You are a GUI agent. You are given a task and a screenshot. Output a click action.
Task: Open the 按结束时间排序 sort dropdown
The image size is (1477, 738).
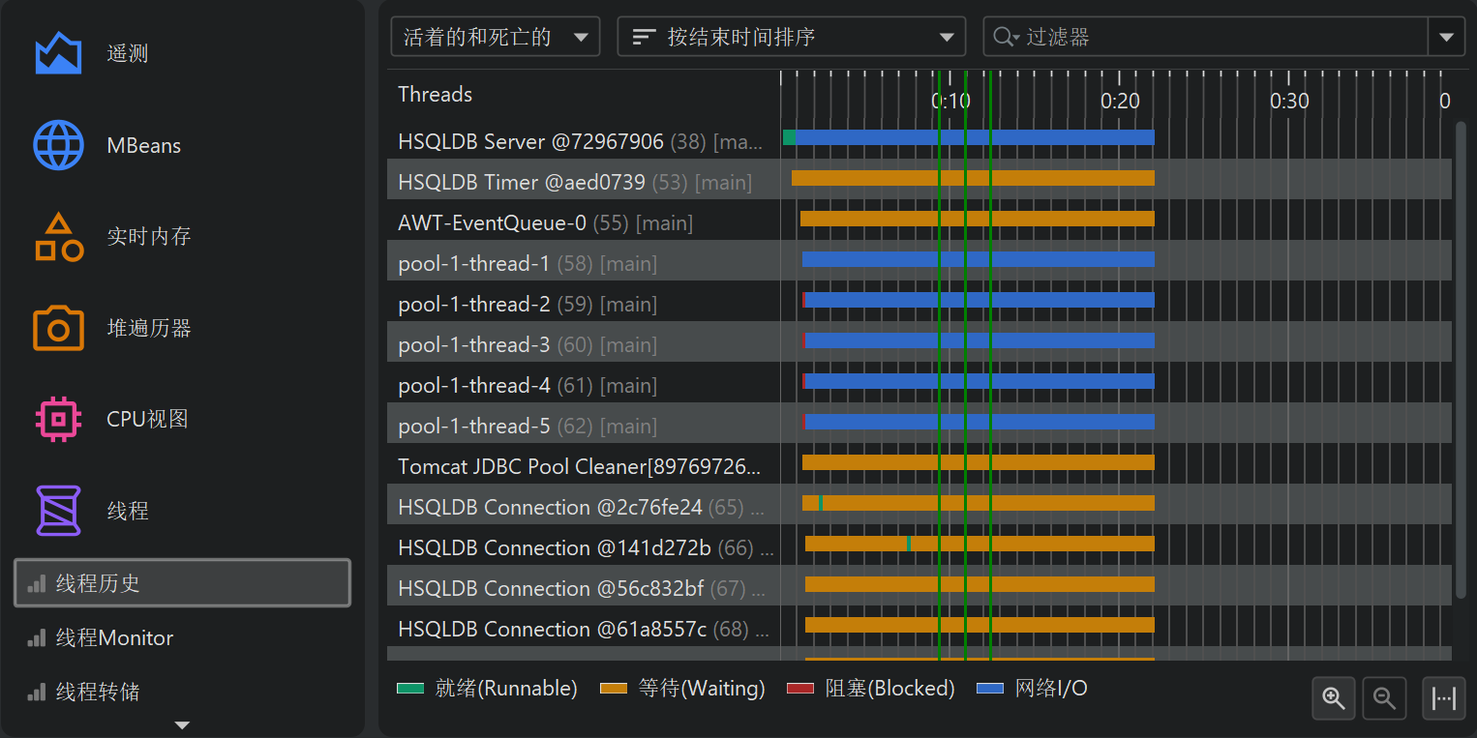tap(791, 38)
